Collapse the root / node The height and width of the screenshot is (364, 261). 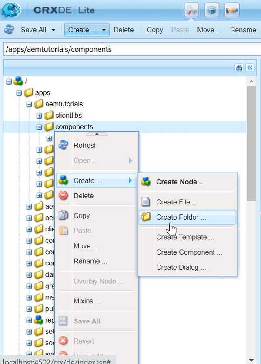coord(9,82)
